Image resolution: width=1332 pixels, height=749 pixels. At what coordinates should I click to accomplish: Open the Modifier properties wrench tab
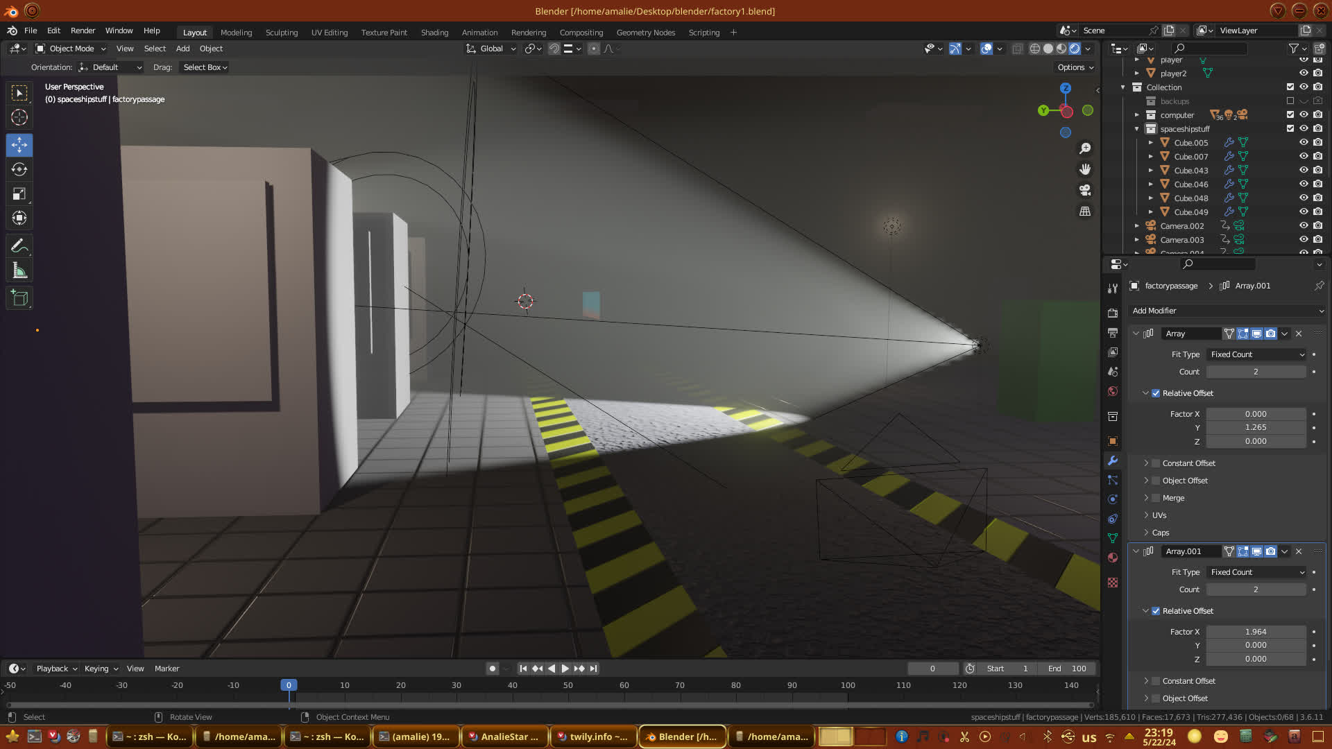[x=1113, y=460]
